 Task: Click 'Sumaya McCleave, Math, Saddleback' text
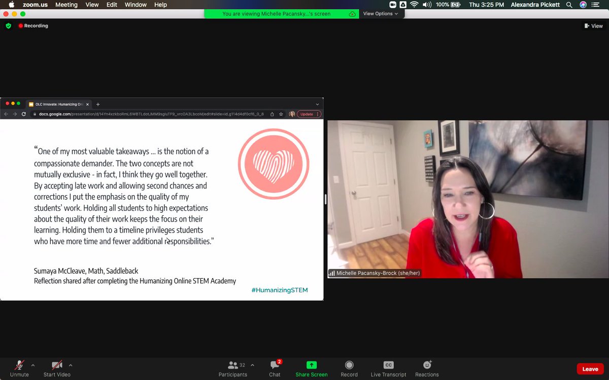pos(86,271)
